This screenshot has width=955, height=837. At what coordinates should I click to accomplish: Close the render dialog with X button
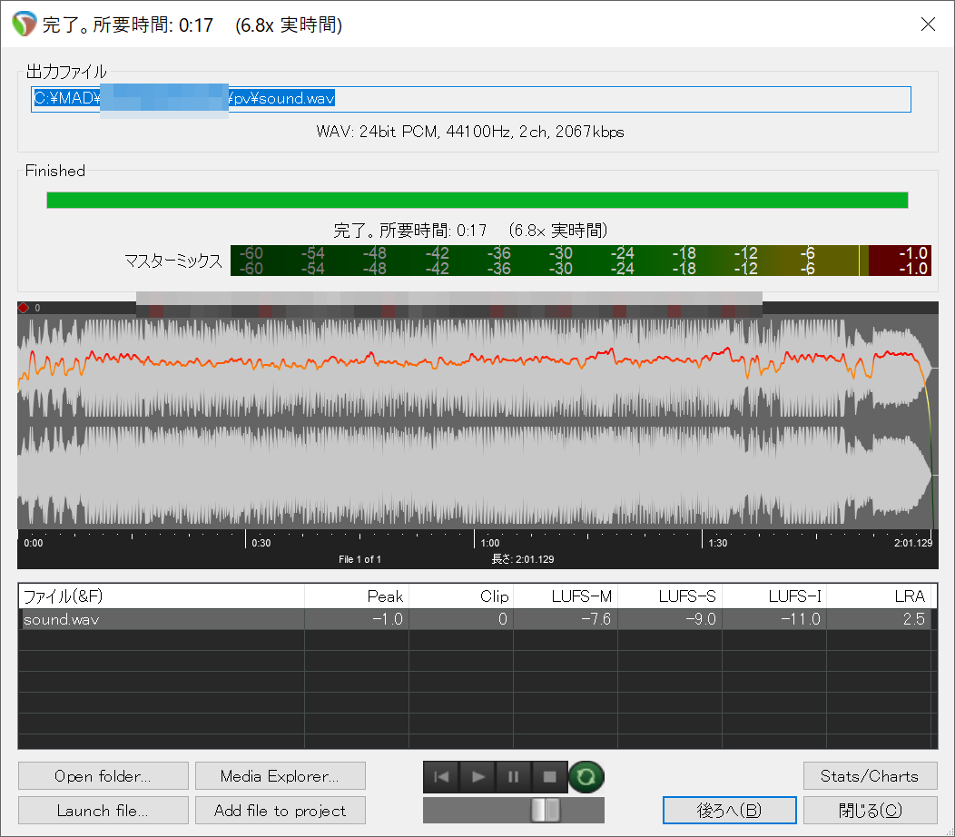point(928,25)
